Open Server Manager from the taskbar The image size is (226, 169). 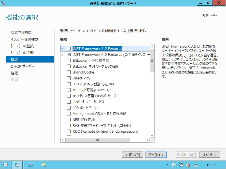(x=17, y=165)
